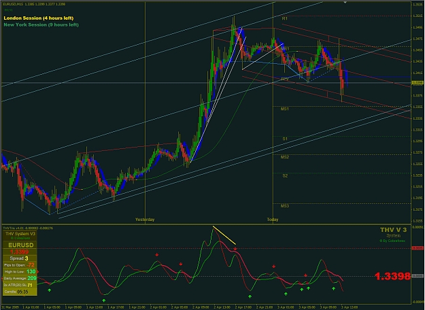
Task: Click the High to Low 130 row
Action: 20,271
